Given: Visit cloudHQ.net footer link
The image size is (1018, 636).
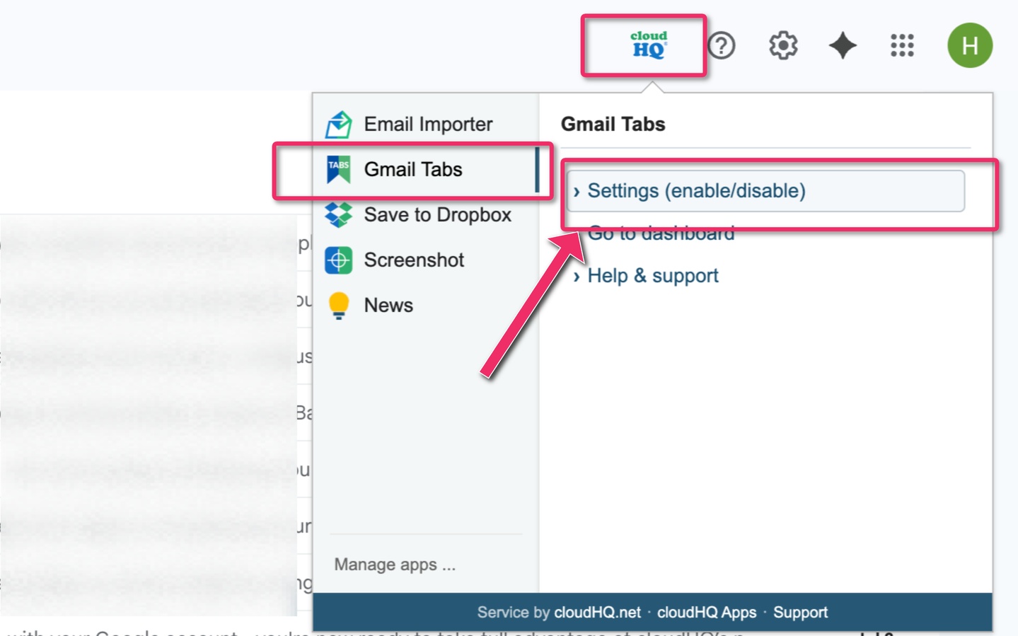Looking at the screenshot, I should [x=597, y=613].
